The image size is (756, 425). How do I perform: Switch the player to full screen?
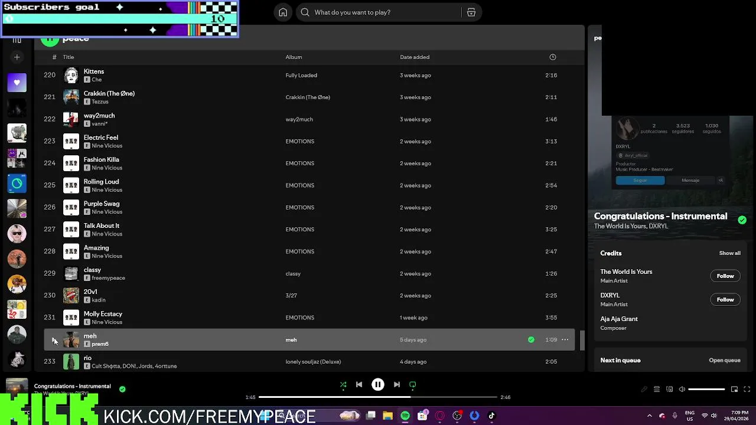(x=747, y=390)
